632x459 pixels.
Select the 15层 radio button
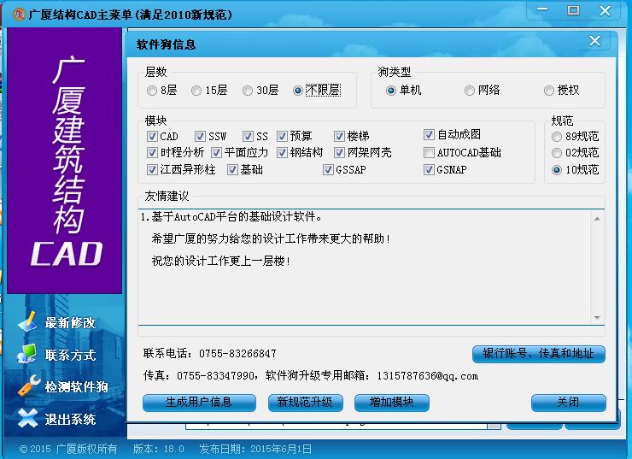[x=196, y=91]
